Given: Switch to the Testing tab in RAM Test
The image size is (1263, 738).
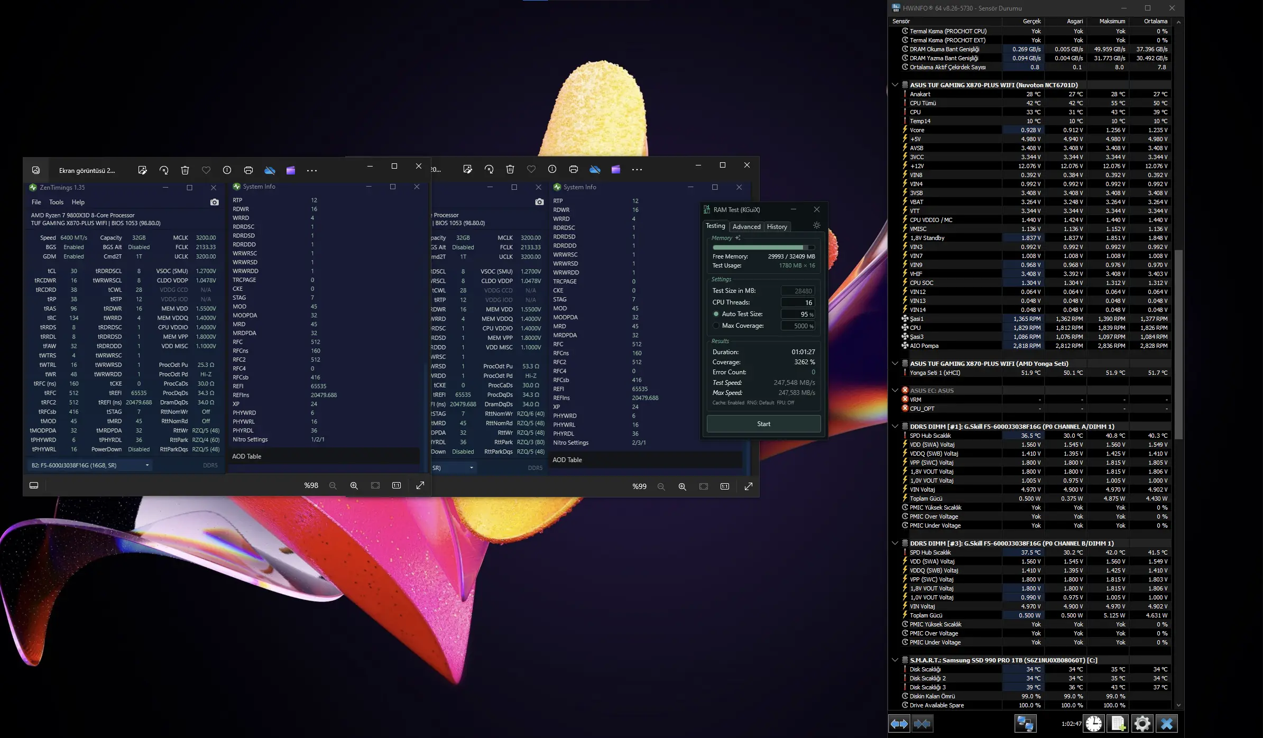Looking at the screenshot, I should coord(715,226).
